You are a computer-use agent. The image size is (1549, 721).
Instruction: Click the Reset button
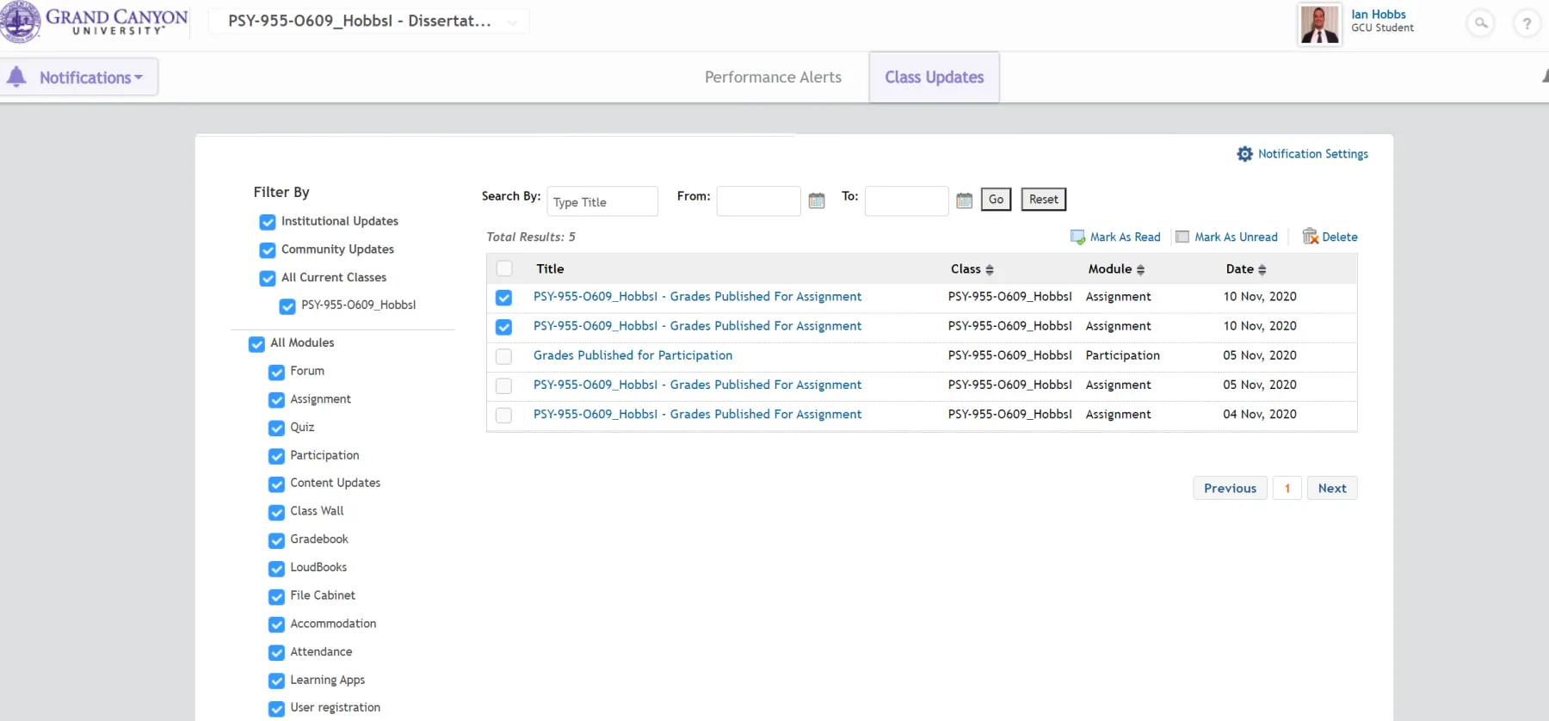(x=1043, y=200)
